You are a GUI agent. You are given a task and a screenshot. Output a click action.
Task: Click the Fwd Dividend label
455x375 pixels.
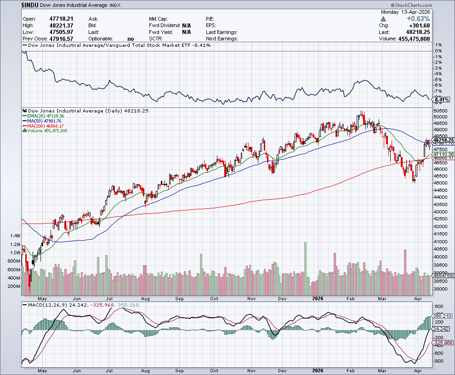pos(165,26)
